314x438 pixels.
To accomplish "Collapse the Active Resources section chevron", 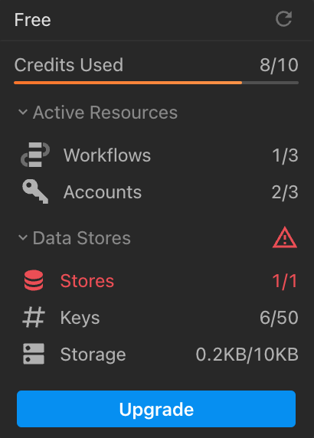I will (23, 113).
